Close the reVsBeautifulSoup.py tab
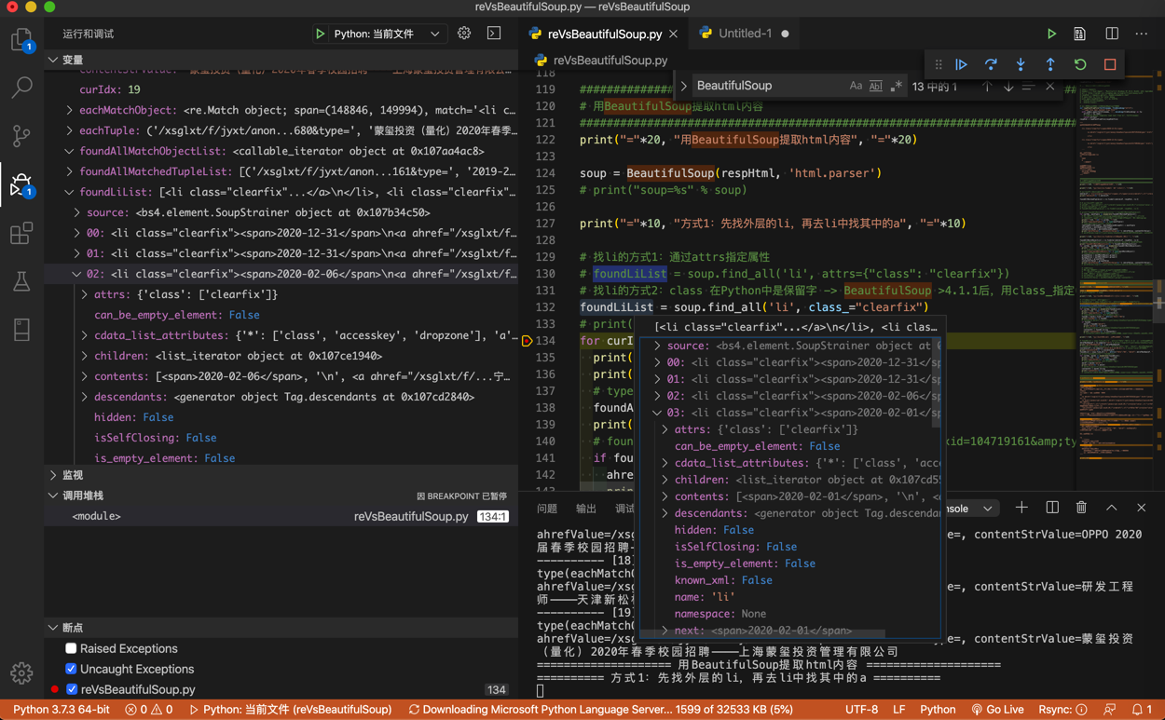Viewport: 1165px width, 720px height. pos(673,34)
